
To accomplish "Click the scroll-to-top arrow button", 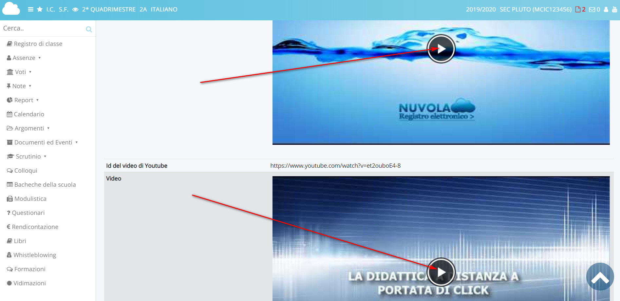I will point(600,276).
